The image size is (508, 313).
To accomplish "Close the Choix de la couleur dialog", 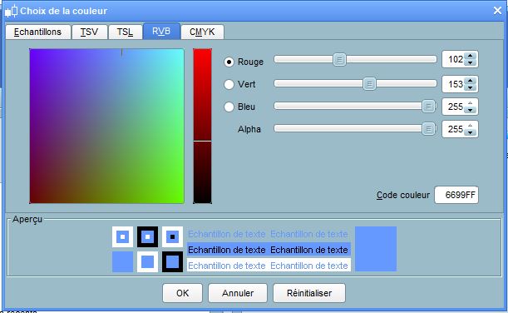I will (x=497, y=11).
